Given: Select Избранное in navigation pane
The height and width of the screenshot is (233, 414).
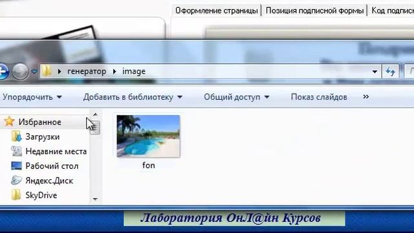Looking at the screenshot, I should (x=39, y=122).
